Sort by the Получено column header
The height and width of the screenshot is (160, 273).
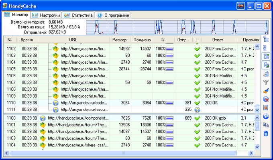tap(142, 40)
